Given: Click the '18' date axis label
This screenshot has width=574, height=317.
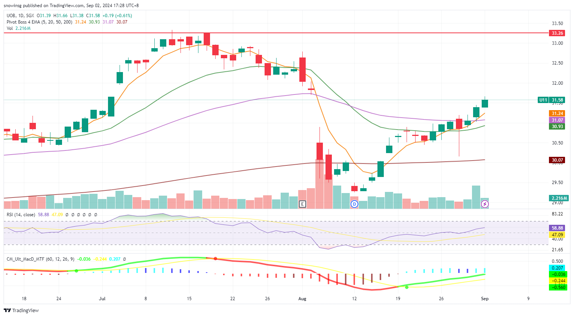Looking at the screenshot, I should tap(24, 299).
